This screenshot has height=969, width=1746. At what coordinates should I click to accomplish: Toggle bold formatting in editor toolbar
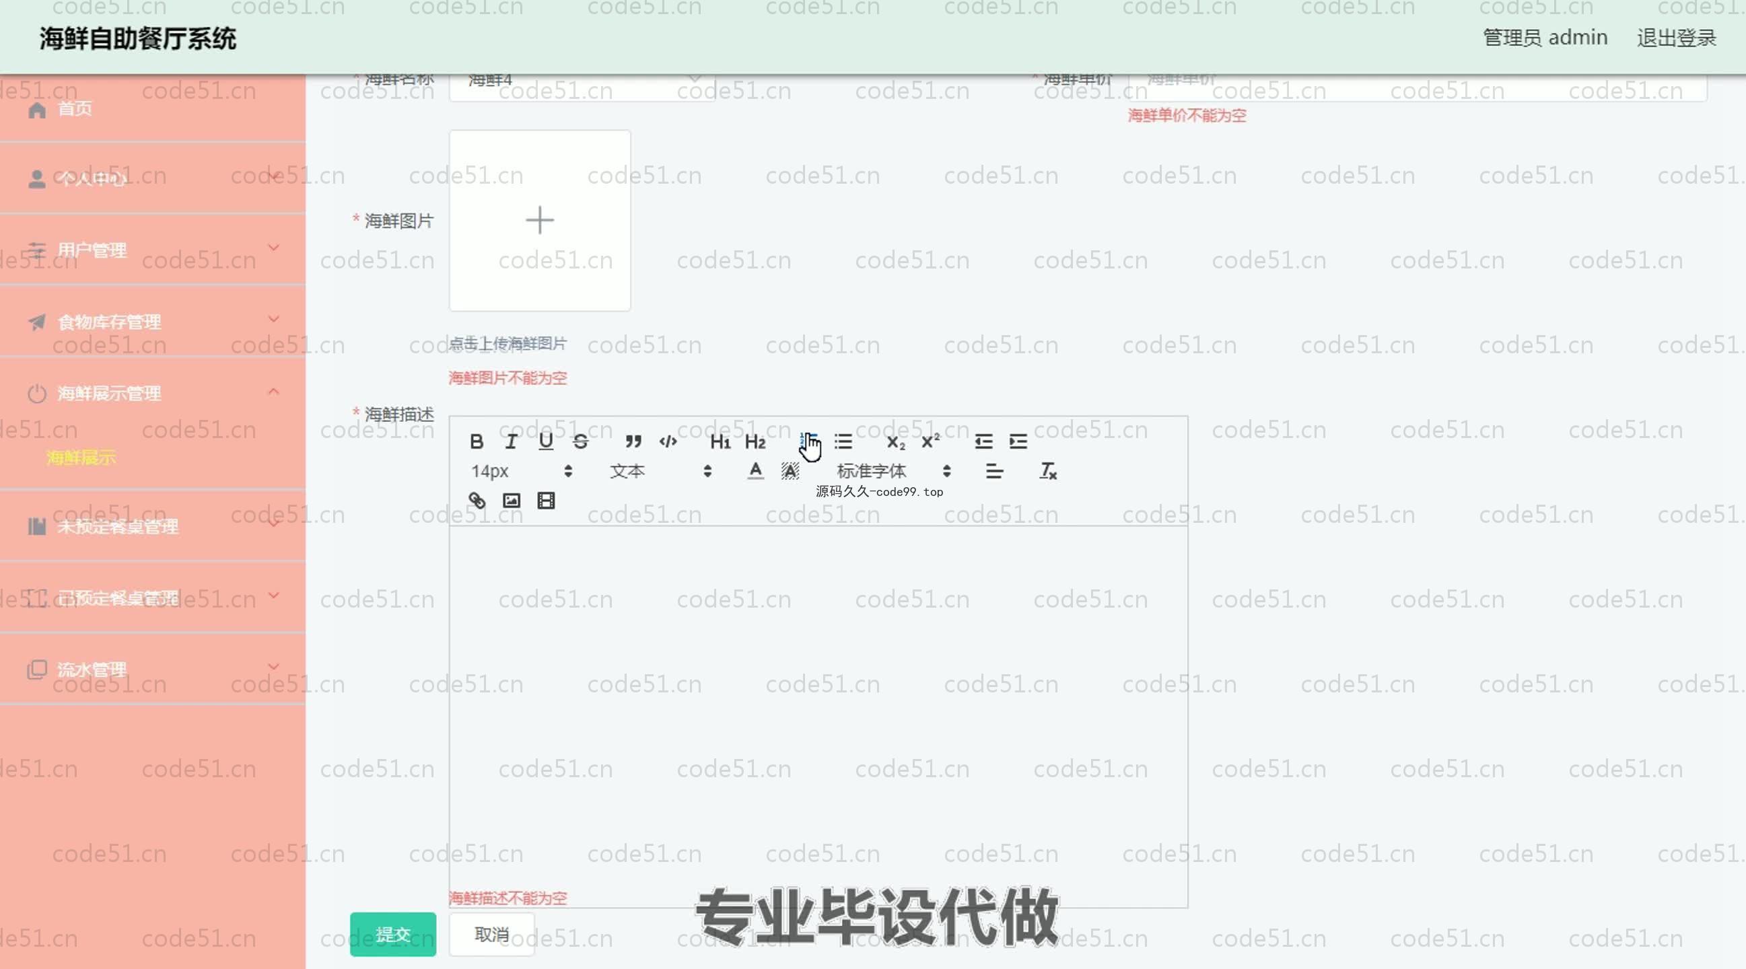tap(477, 442)
